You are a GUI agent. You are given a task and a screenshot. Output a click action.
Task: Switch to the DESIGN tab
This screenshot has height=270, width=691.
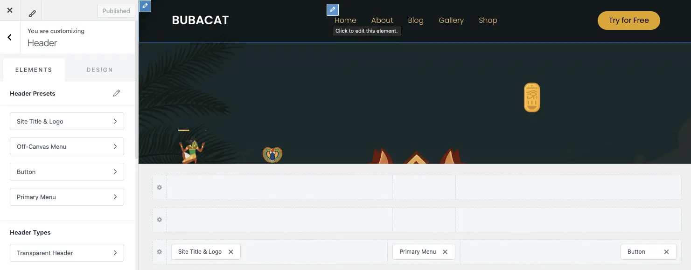point(99,69)
